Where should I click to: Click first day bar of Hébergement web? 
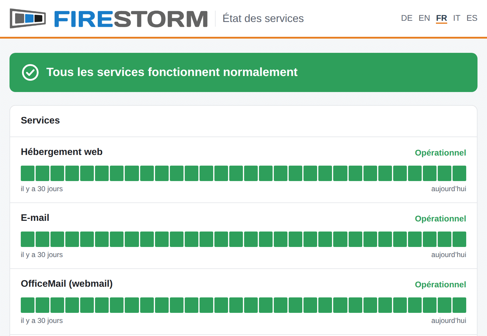tap(28, 173)
